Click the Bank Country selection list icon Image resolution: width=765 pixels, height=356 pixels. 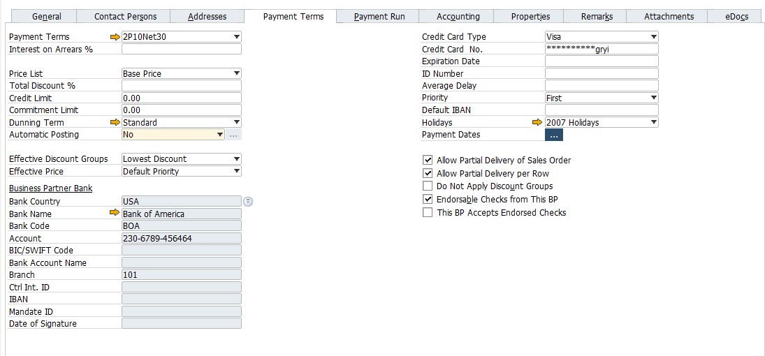[x=248, y=202]
